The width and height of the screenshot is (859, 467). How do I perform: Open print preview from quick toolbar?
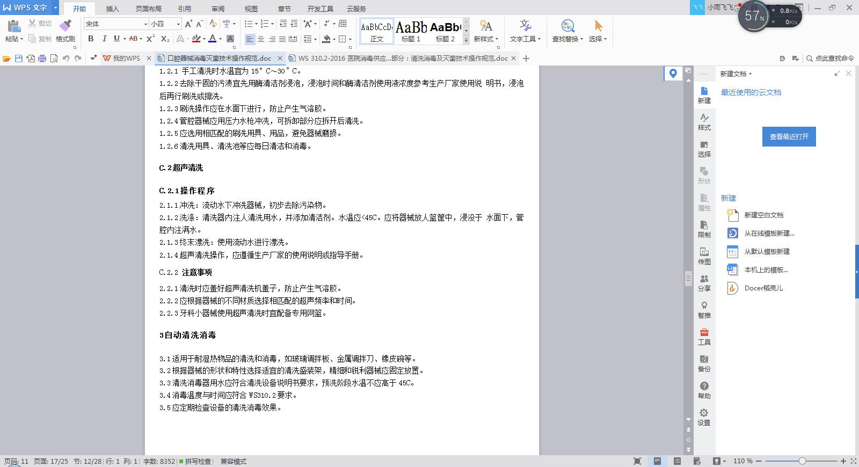tap(54, 58)
